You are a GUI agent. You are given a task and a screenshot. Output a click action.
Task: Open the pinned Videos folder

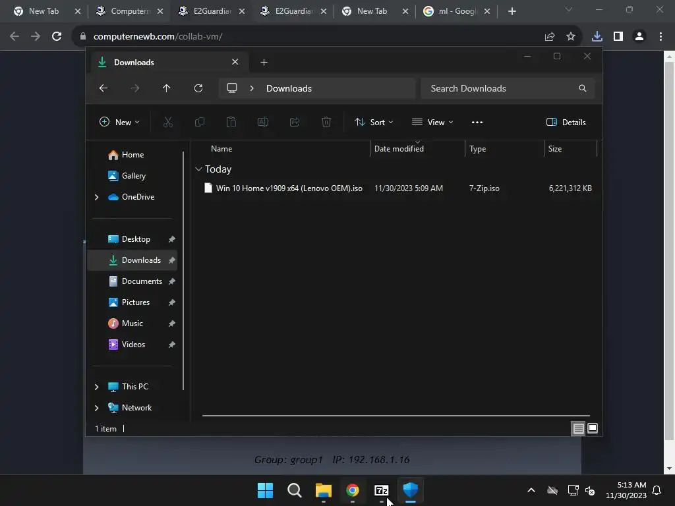(132, 345)
